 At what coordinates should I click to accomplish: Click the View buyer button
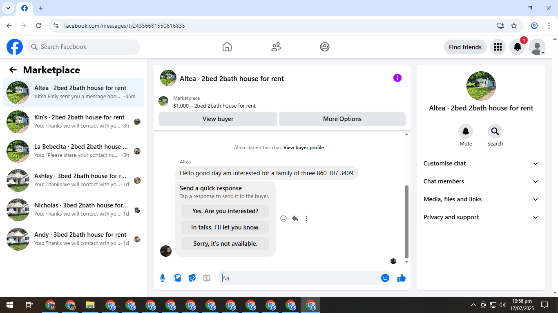point(218,119)
